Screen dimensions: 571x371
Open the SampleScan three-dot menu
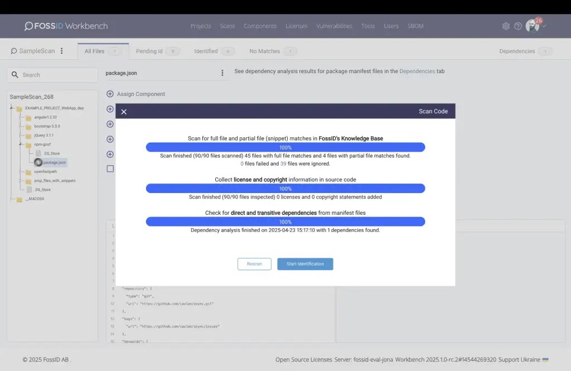coord(61,51)
